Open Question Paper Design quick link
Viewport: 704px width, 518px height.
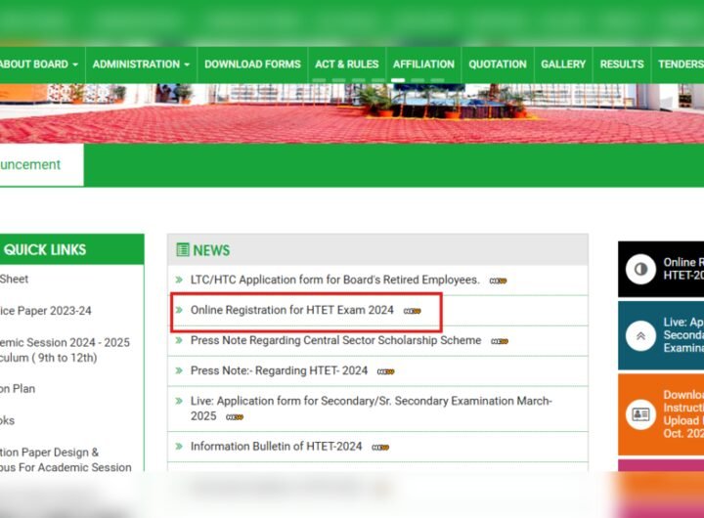point(66,459)
